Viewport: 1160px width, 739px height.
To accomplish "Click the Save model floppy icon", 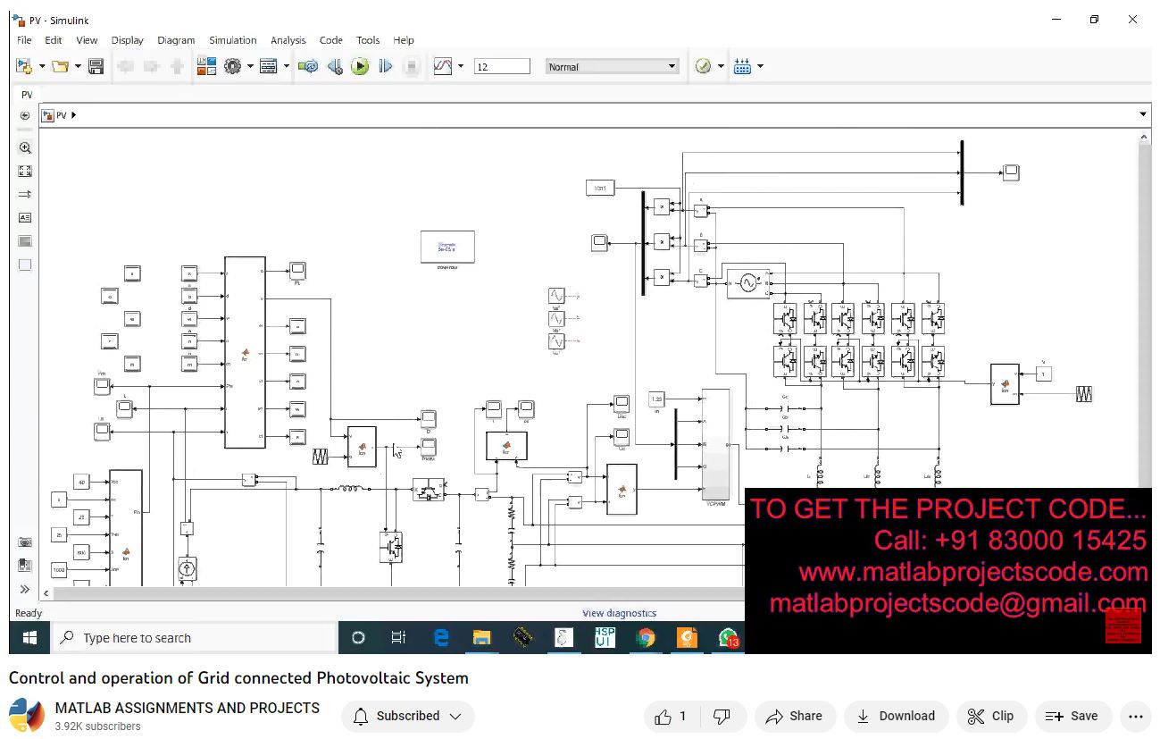I will point(96,66).
